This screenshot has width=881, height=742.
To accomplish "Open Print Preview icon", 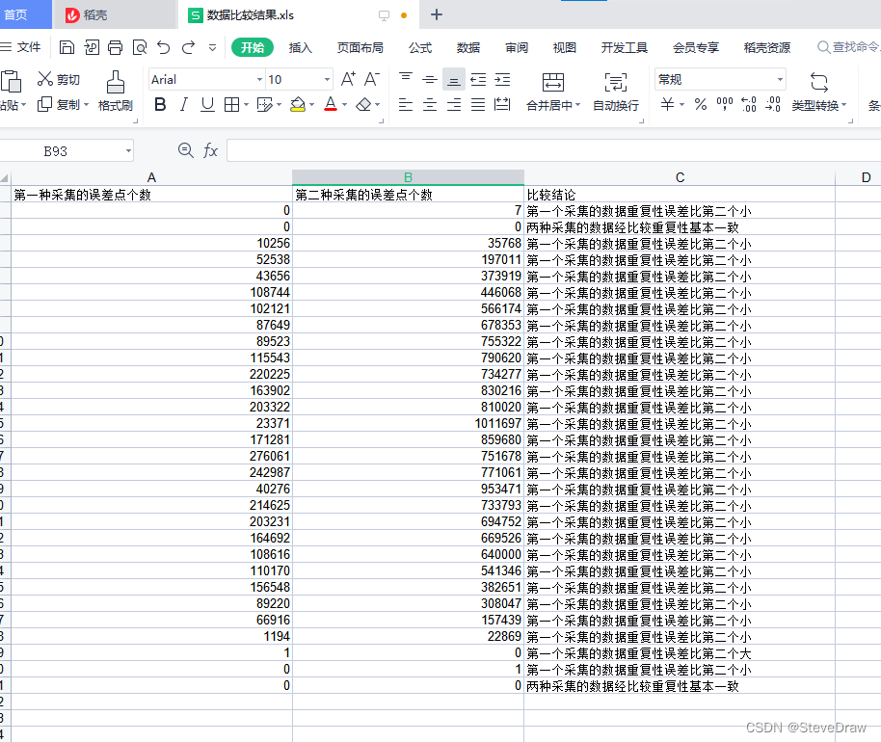I will (140, 47).
